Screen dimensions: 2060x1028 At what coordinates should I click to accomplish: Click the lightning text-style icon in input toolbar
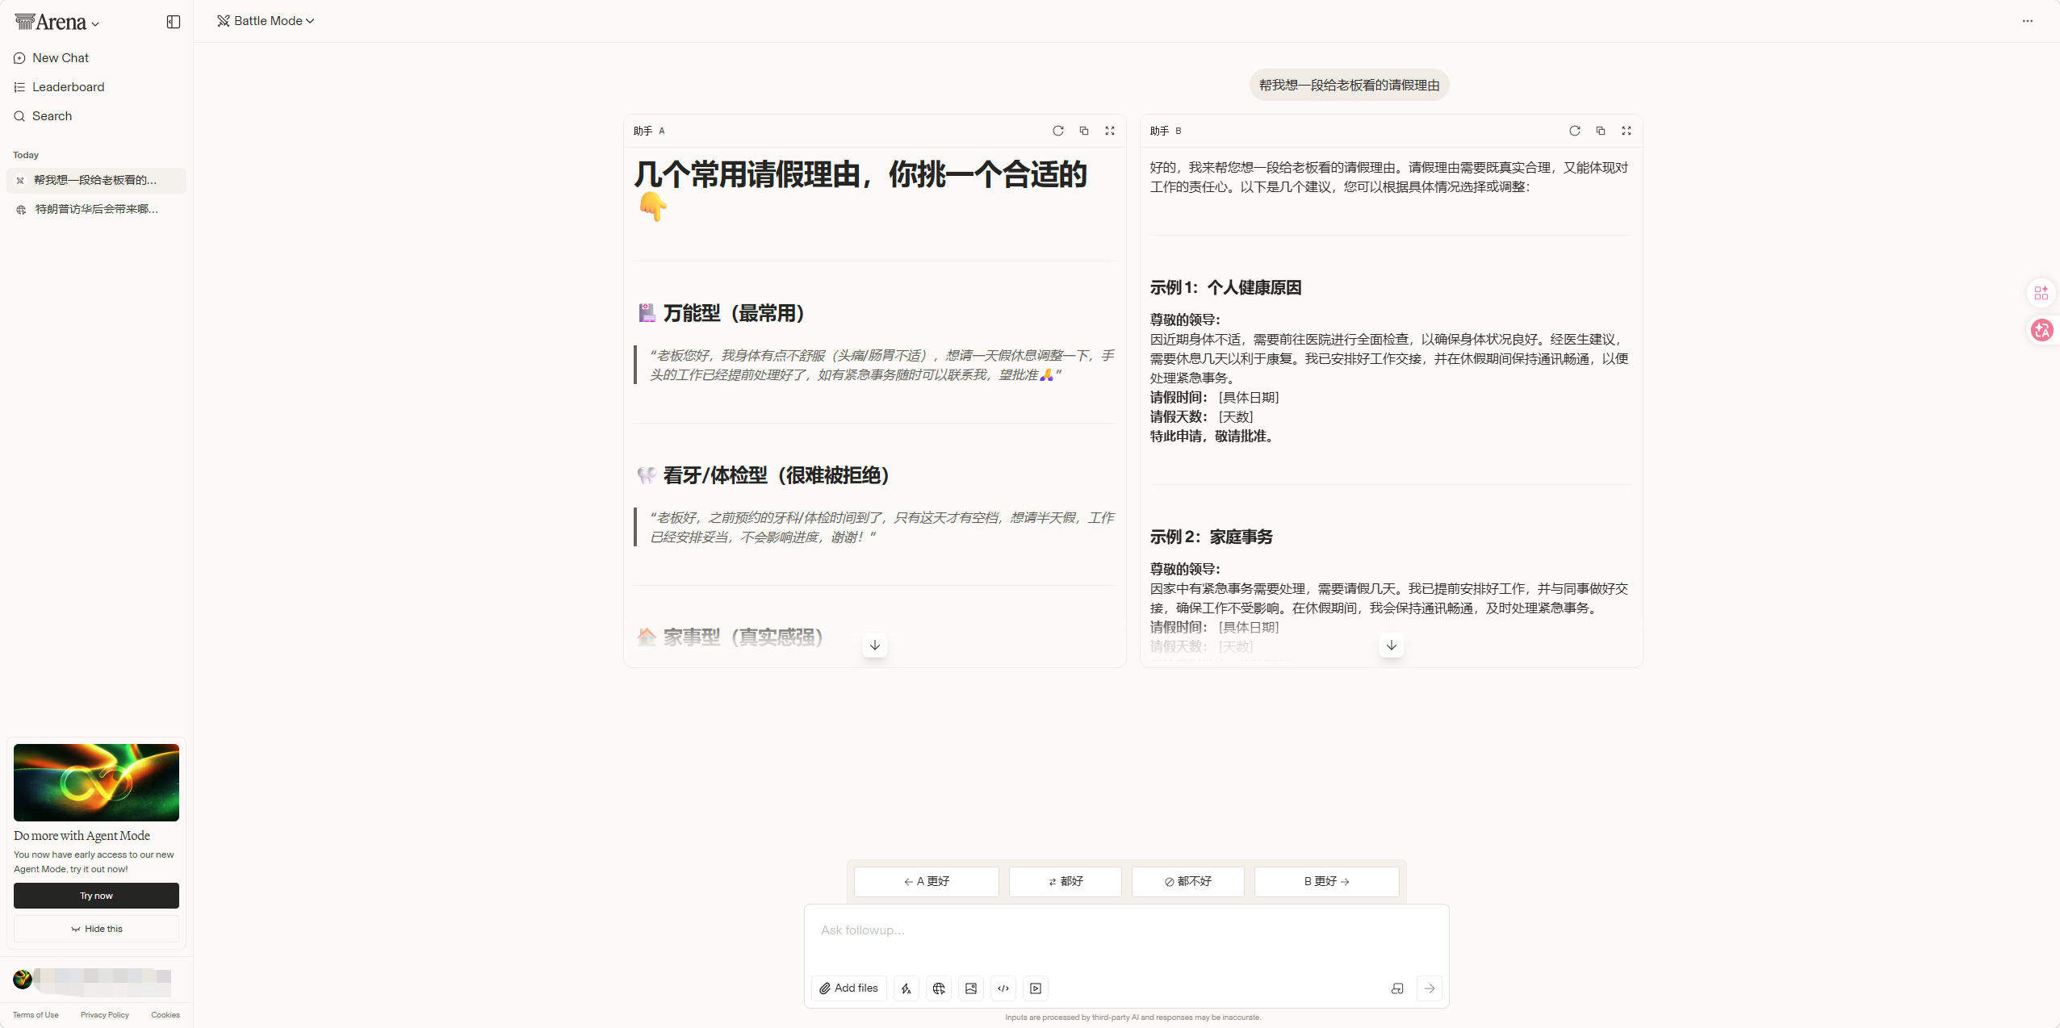coord(906,988)
